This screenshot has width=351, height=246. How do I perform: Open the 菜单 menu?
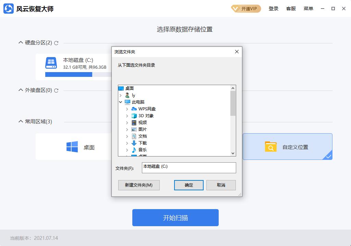pyautogui.click(x=308, y=9)
